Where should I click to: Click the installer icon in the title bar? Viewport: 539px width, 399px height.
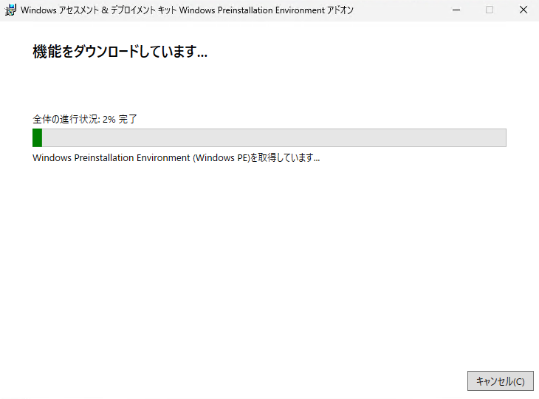[10, 10]
